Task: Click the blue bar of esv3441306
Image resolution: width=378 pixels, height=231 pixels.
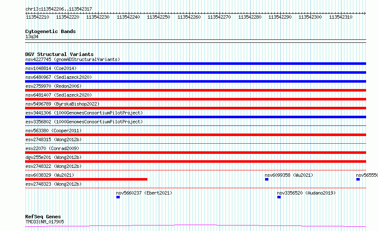Action: coord(195,117)
